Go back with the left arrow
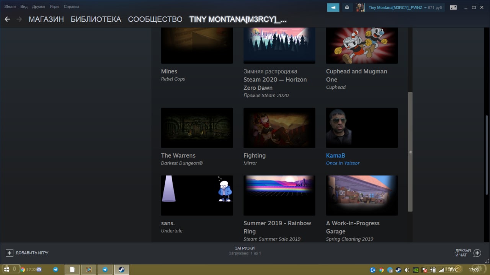 [x=7, y=19]
